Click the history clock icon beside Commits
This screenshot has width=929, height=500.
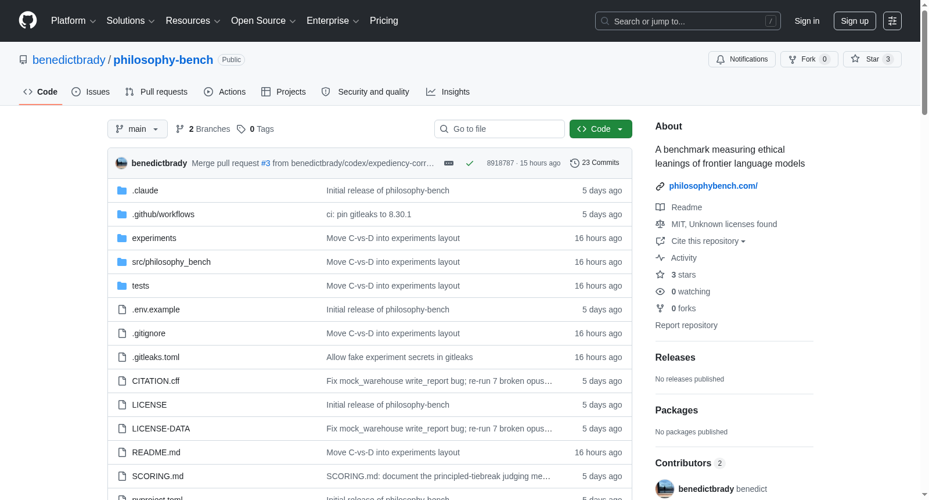[x=575, y=163]
